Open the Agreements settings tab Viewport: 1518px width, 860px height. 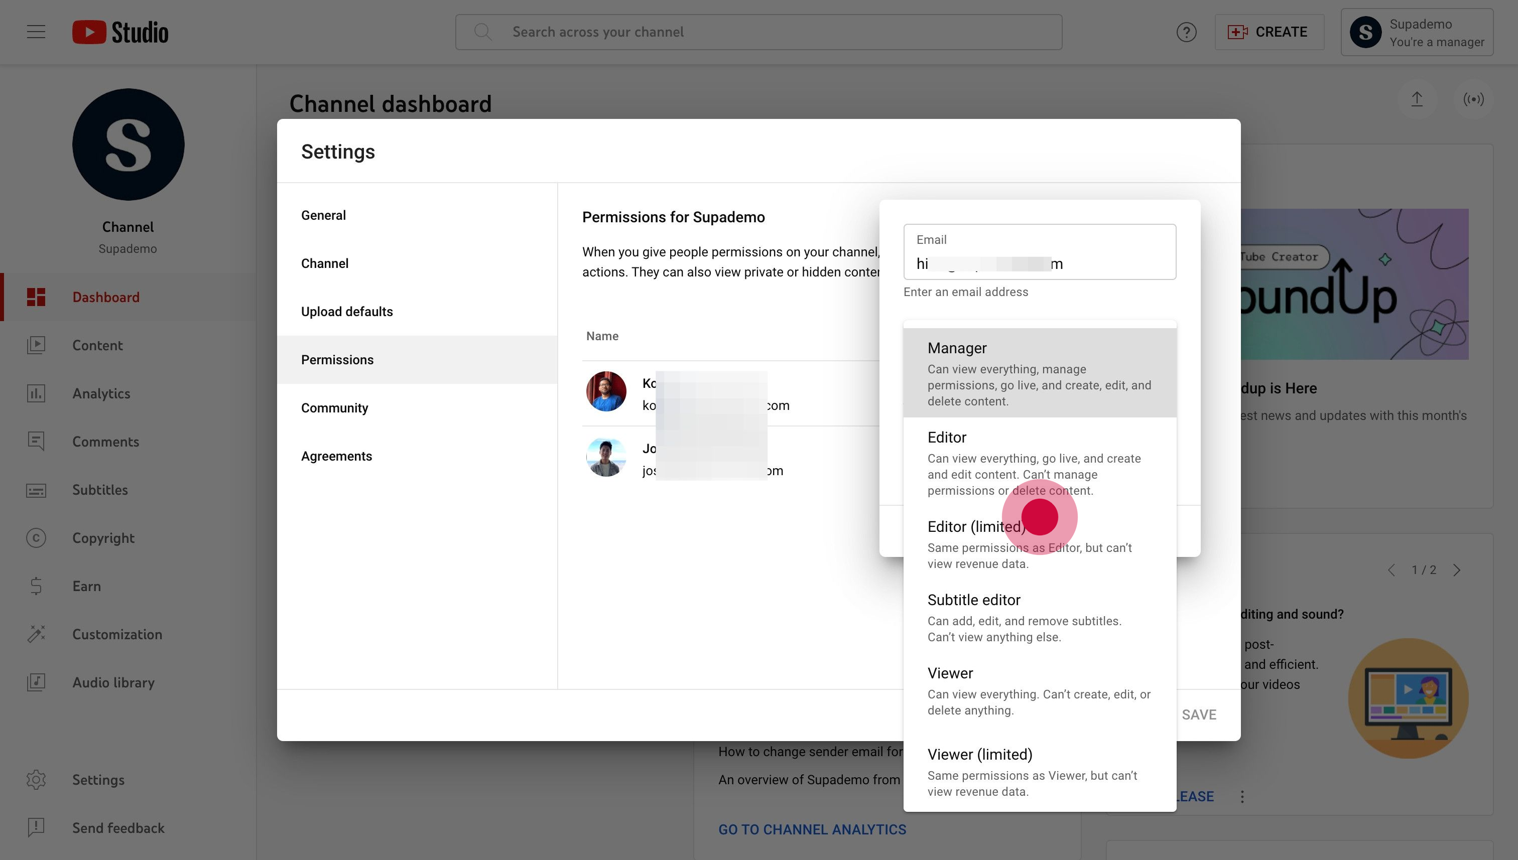(x=417, y=456)
